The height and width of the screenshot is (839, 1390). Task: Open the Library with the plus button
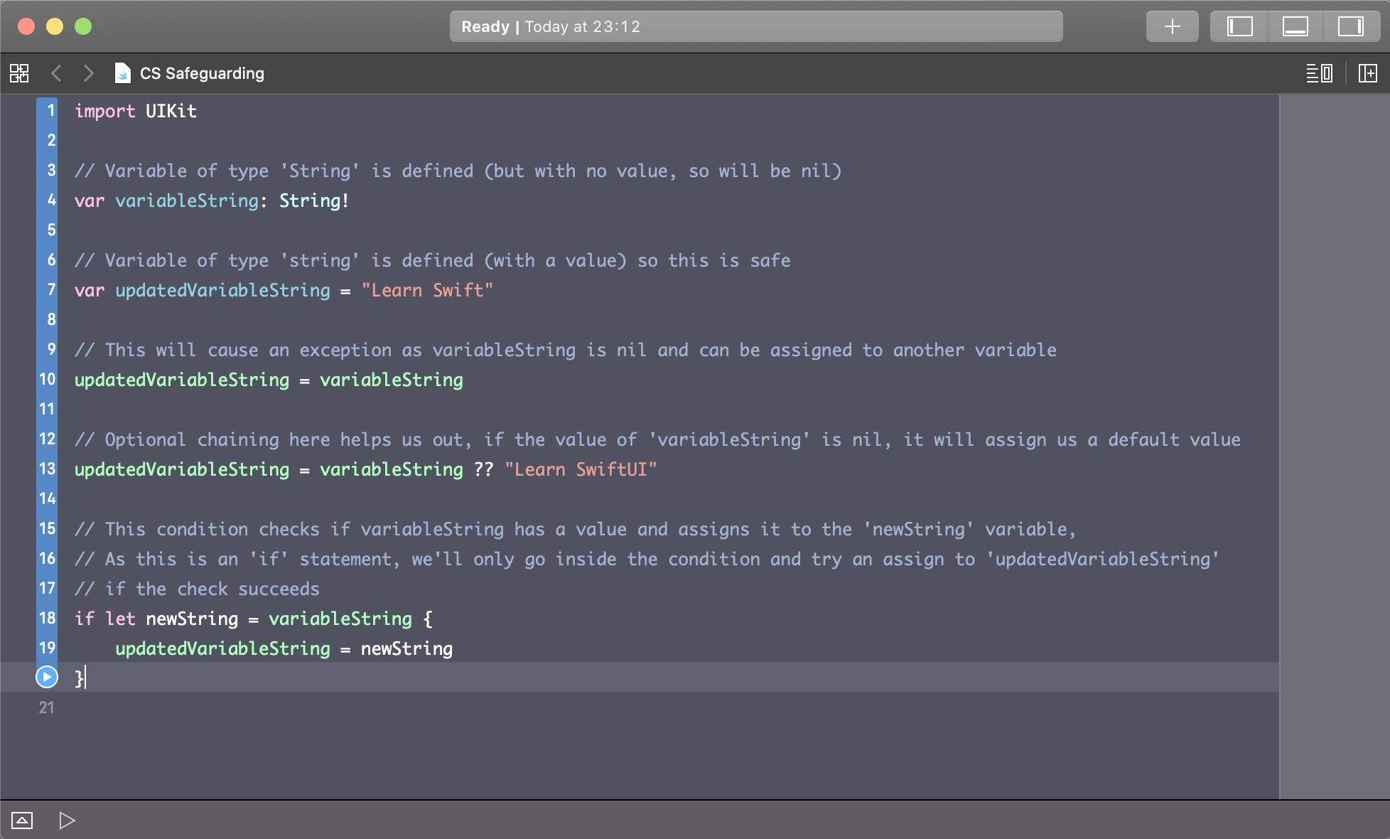point(1173,27)
